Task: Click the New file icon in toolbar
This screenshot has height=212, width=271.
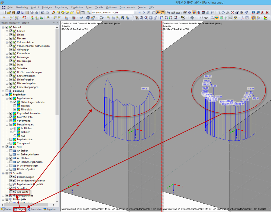Action: click(x=4, y=12)
